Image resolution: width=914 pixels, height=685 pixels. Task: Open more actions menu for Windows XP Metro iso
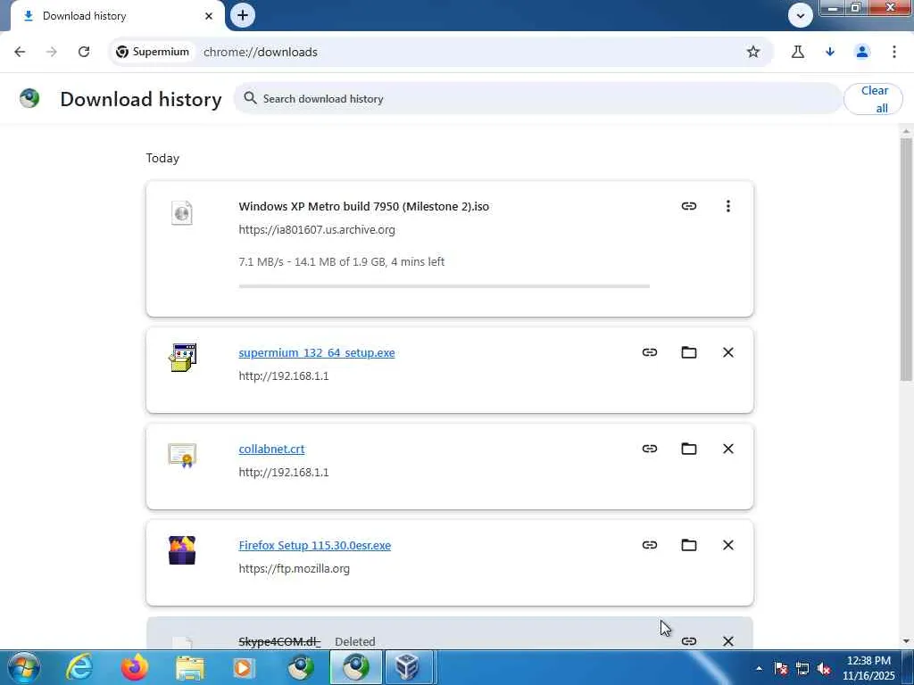click(727, 206)
